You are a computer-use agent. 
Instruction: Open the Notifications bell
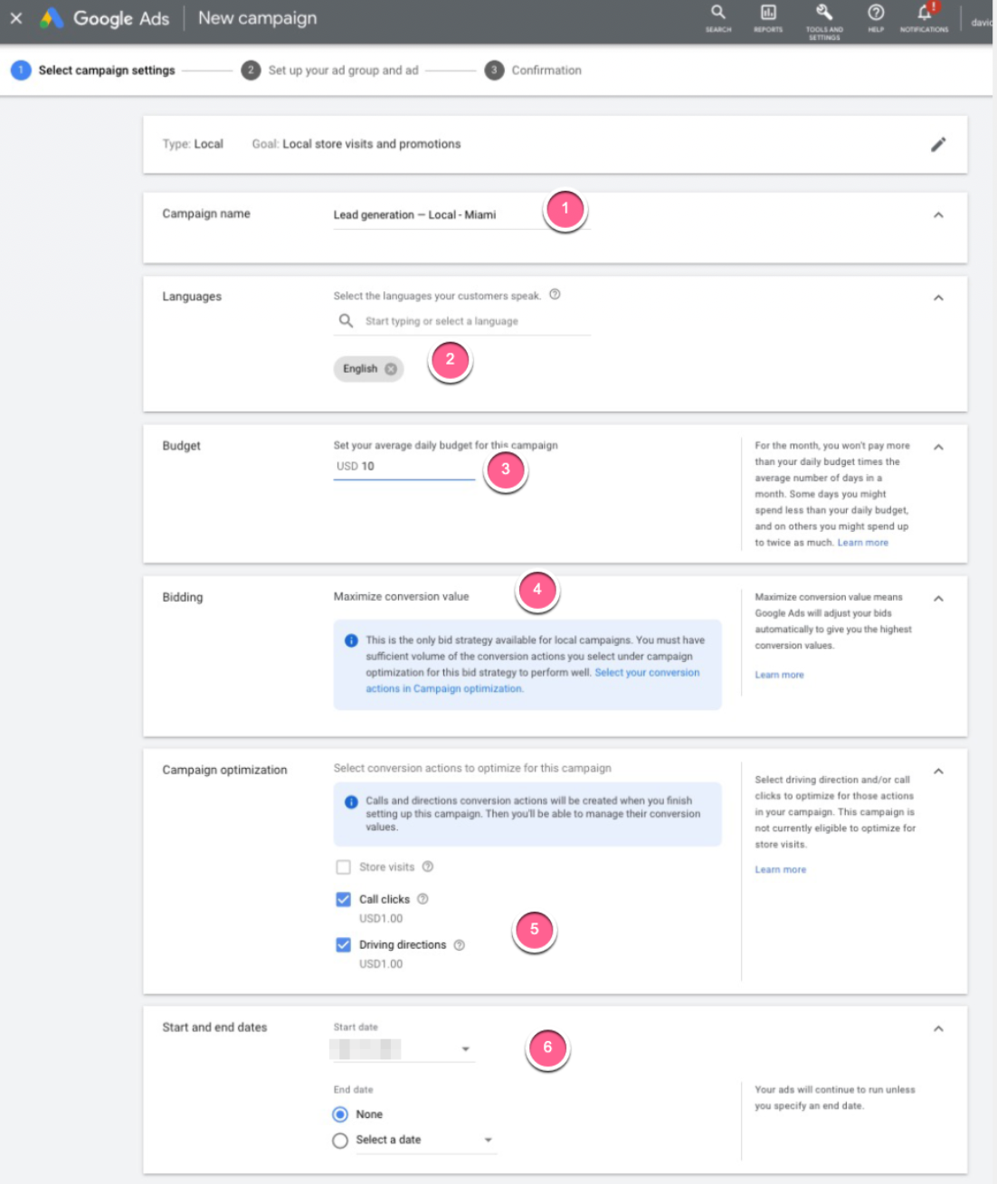click(924, 16)
